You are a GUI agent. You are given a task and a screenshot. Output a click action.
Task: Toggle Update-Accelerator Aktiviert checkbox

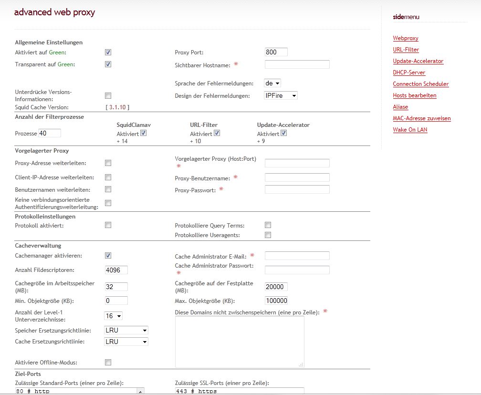coord(284,133)
